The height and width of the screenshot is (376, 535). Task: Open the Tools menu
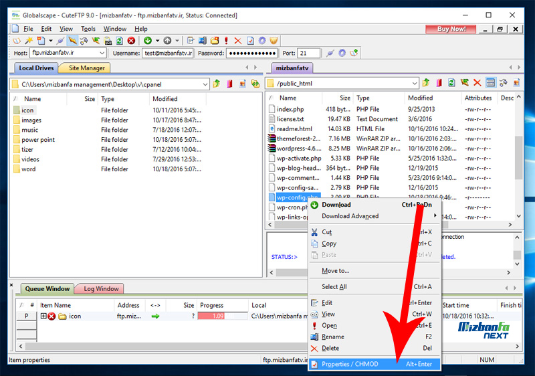pos(88,29)
